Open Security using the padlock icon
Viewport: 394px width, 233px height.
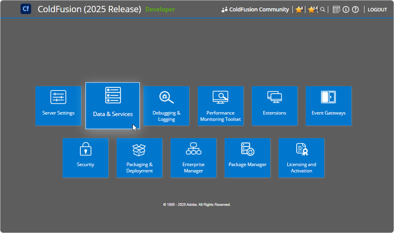pyautogui.click(x=85, y=149)
